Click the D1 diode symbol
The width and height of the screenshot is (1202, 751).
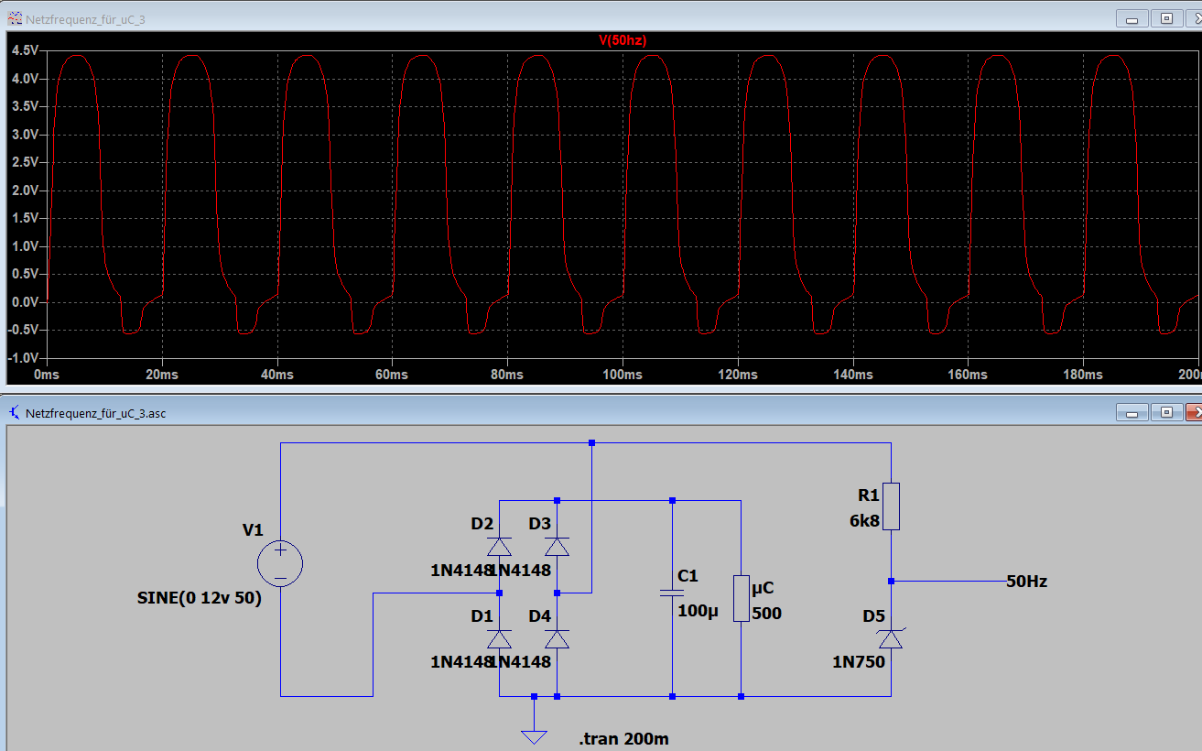click(x=499, y=638)
